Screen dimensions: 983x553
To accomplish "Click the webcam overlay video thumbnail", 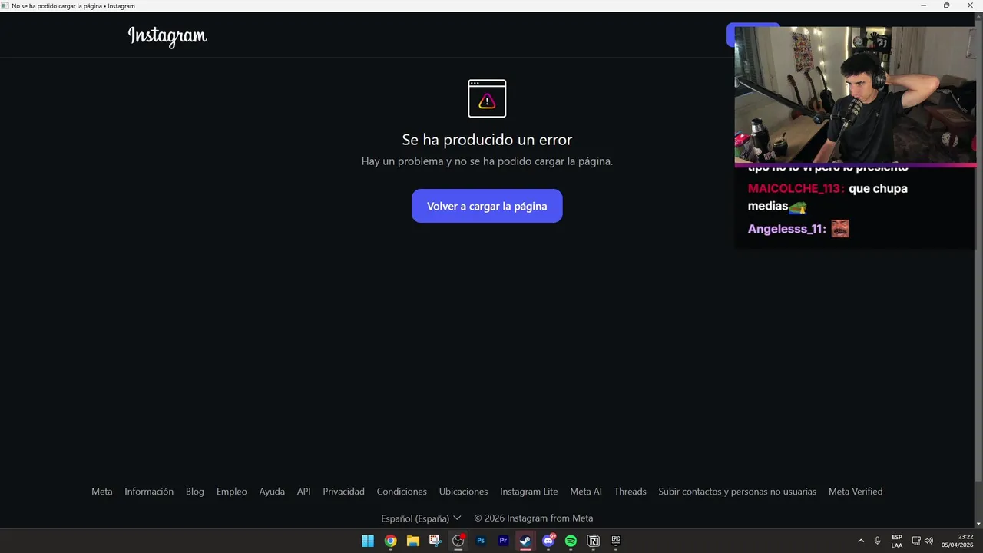I will pyautogui.click(x=855, y=94).
